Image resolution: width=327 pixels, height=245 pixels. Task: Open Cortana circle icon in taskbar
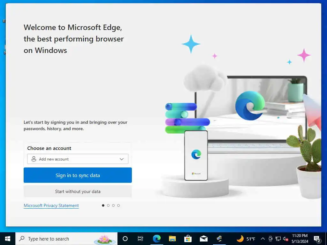point(125,239)
